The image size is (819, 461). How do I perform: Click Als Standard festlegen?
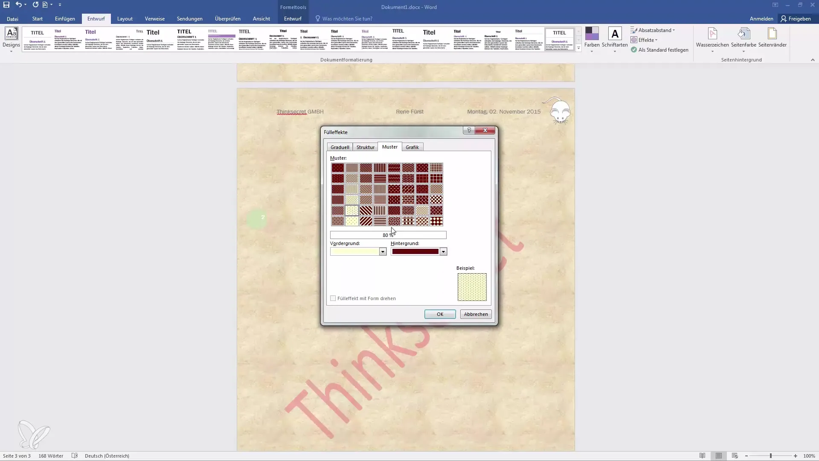[x=659, y=50]
